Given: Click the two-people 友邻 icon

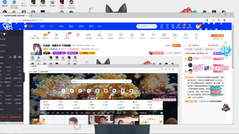Looking at the screenshot, I should (175, 35).
